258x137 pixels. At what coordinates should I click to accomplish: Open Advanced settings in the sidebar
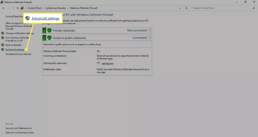pos(15,49)
